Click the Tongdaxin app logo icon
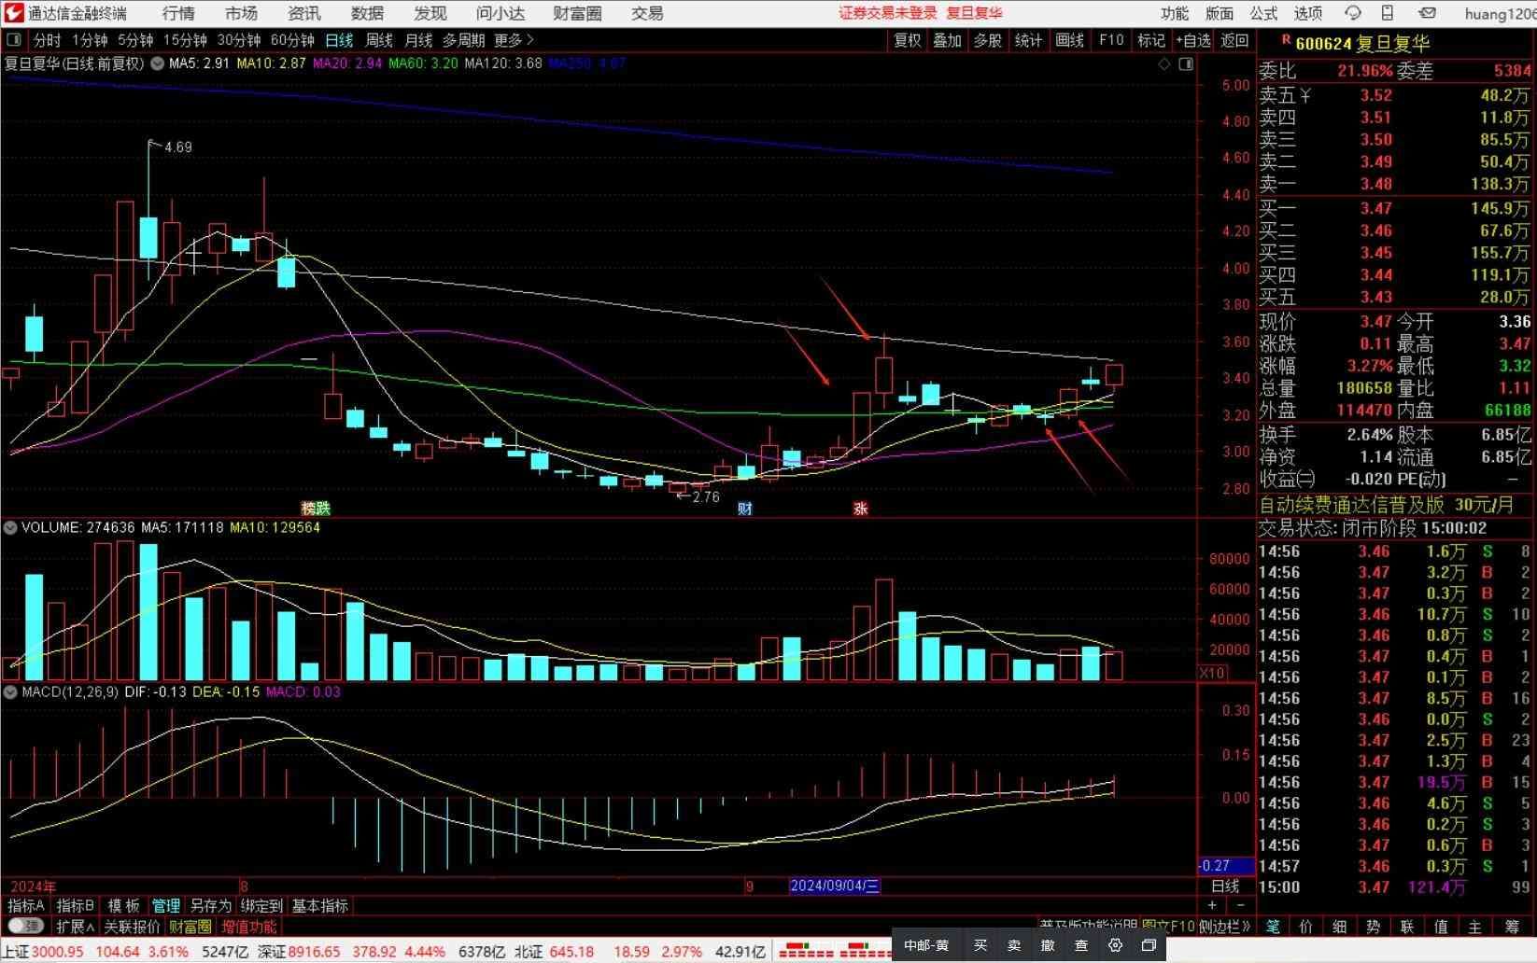 pos(13,13)
